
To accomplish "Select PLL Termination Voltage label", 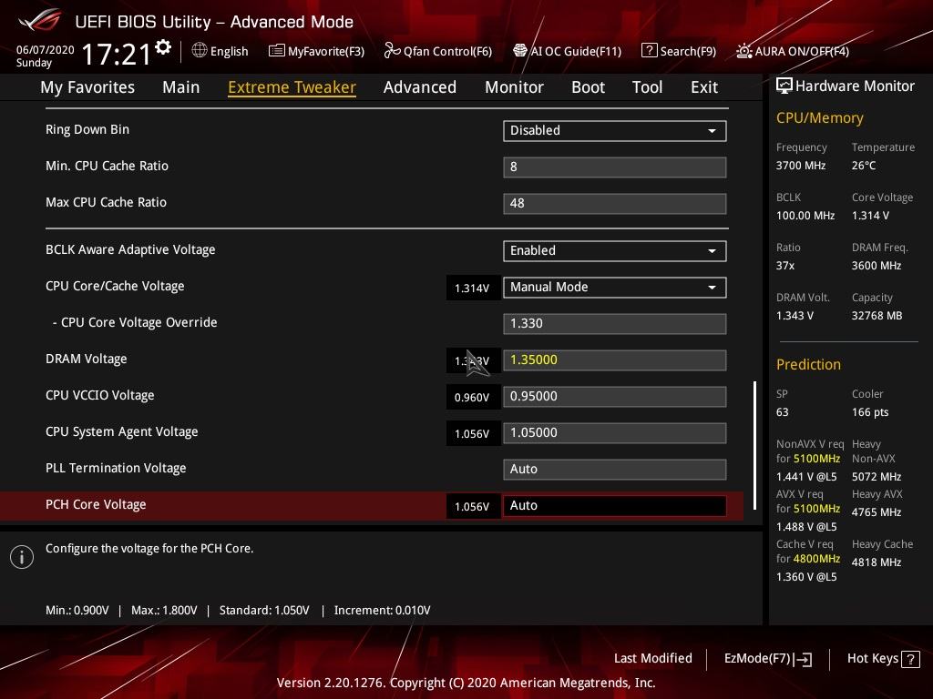I will point(116,468).
